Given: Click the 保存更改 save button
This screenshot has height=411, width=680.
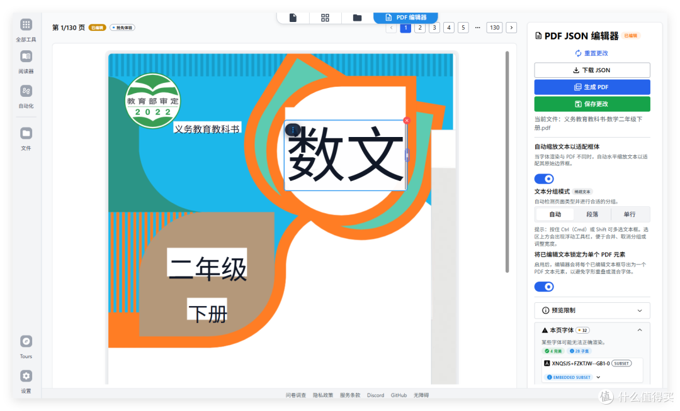Looking at the screenshot, I should click(x=592, y=104).
